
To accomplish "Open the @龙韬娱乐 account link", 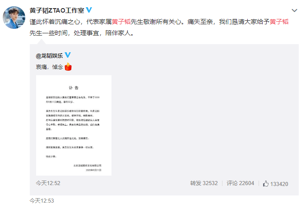I will pyautogui.click(x=49, y=55).
